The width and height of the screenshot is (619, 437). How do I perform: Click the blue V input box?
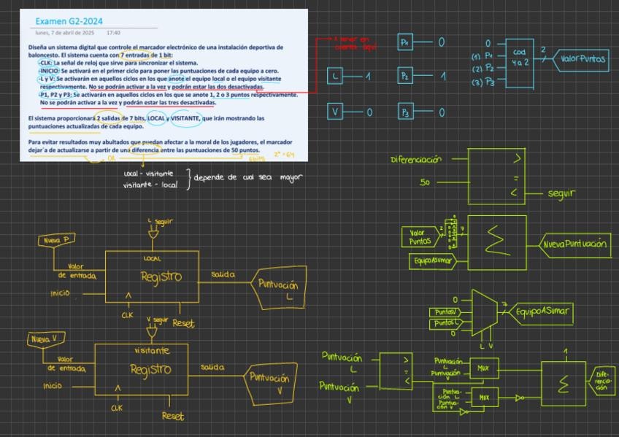coord(335,112)
